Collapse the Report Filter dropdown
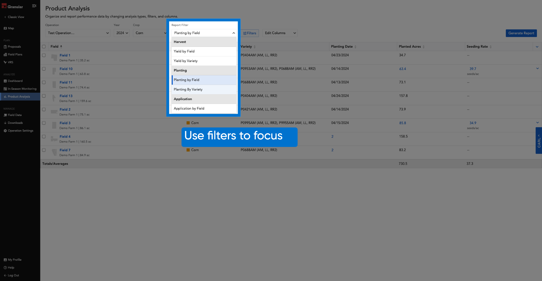 click(x=204, y=33)
